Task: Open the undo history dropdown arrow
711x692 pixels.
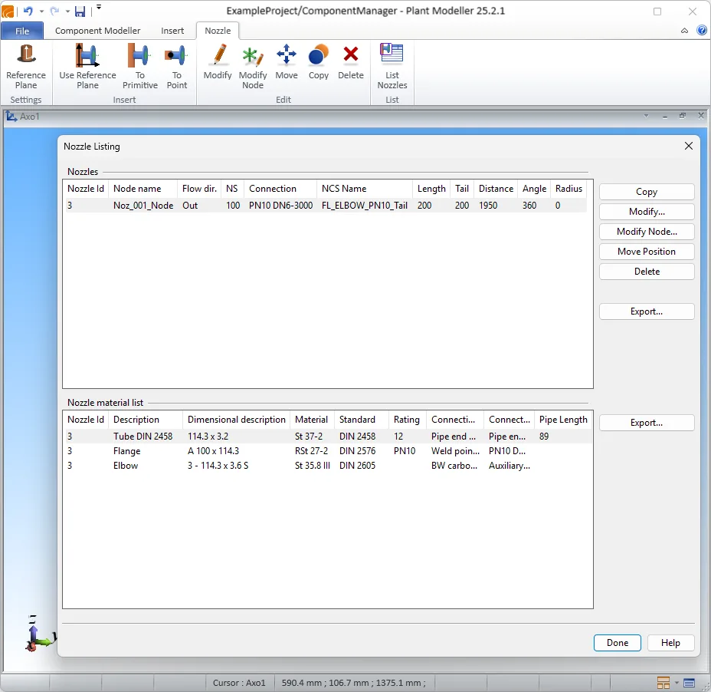Action: 41,12
